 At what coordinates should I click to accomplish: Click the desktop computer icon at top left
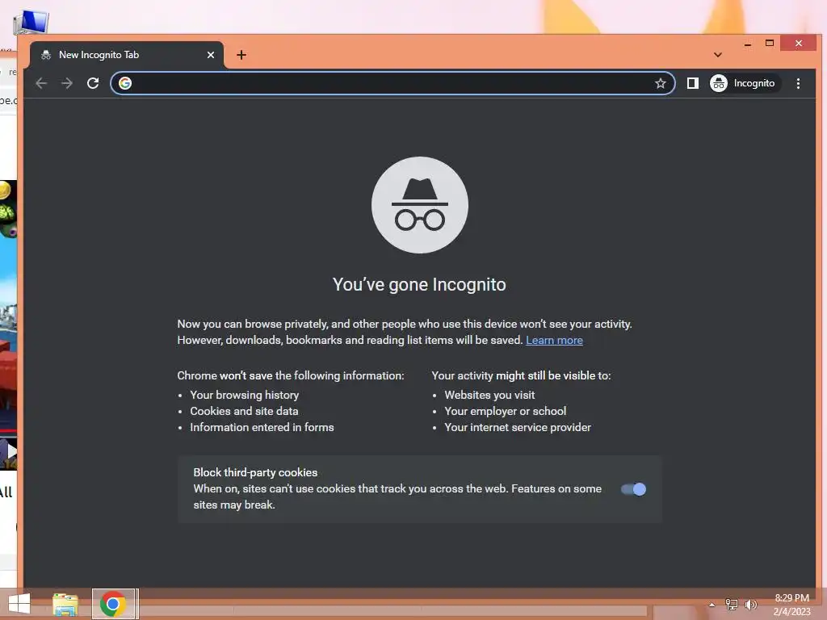click(x=31, y=22)
